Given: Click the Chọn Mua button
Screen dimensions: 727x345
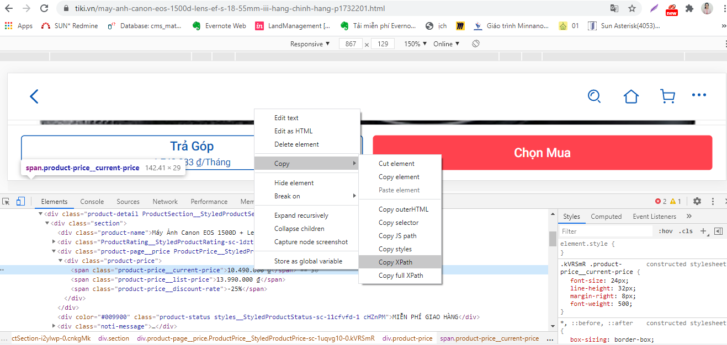Looking at the screenshot, I should (543, 153).
